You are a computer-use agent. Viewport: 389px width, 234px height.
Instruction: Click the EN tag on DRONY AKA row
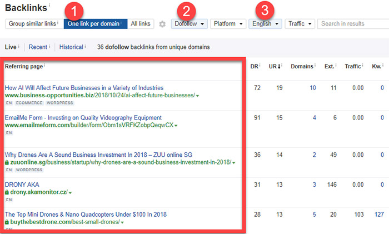(9, 200)
